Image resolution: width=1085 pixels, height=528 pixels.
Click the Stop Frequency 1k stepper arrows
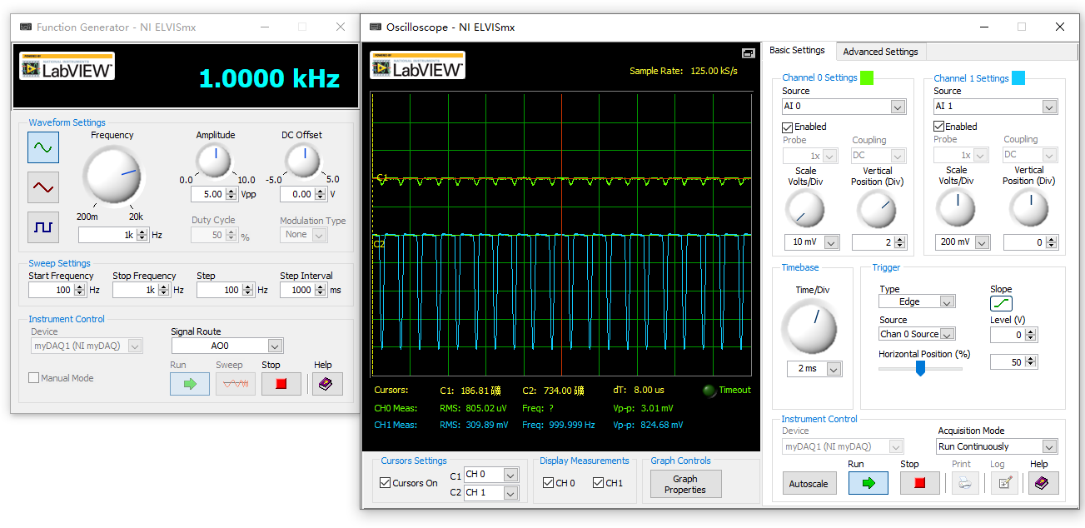tap(164, 290)
